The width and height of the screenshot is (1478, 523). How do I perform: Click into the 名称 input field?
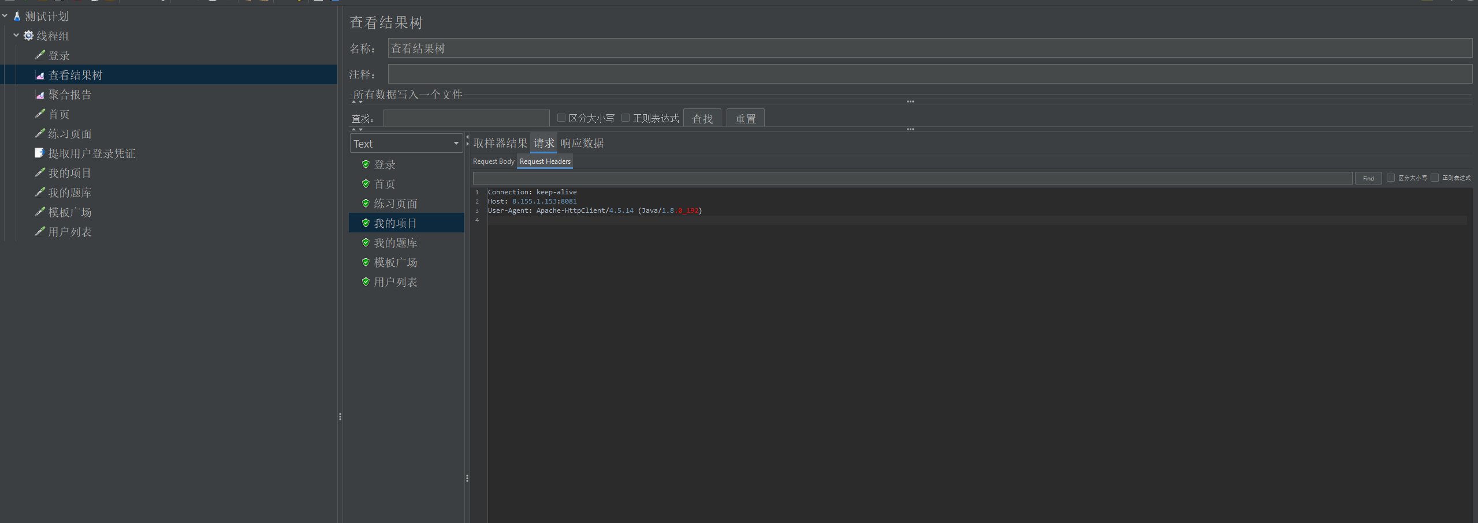[x=930, y=48]
